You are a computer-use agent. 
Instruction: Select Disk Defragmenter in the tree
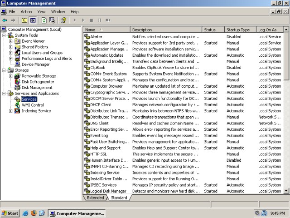38,82
